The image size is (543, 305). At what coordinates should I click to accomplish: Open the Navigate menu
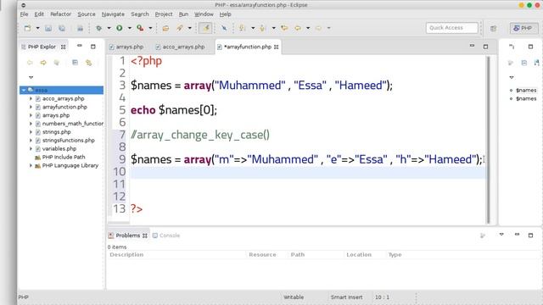tap(113, 14)
